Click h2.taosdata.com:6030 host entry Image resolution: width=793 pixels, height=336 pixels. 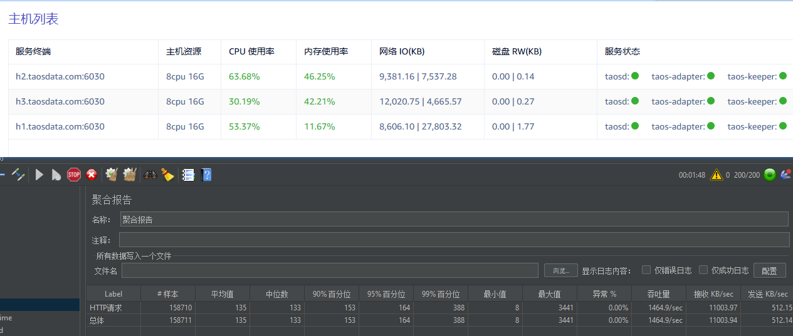(60, 76)
